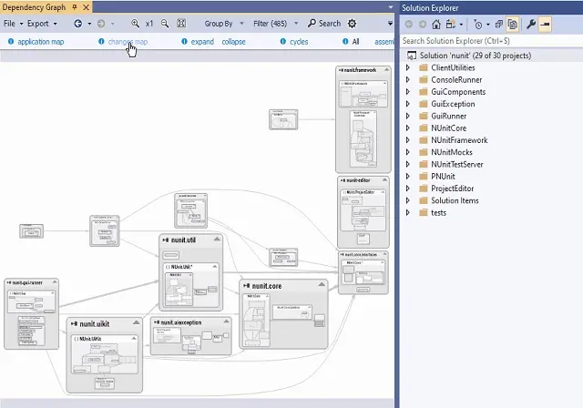
Task: Click the zoom-to-fit graph icon
Action: pyautogui.click(x=183, y=23)
